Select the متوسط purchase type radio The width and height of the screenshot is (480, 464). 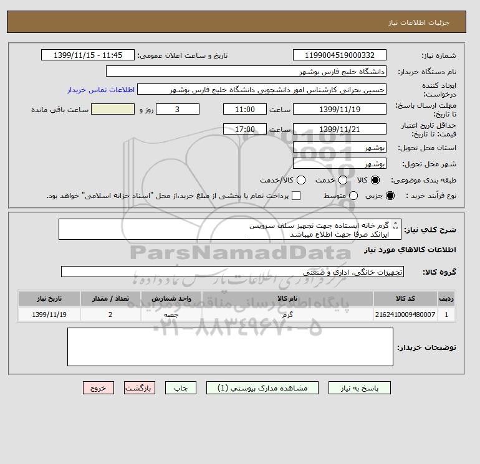[x=353, y=196]
